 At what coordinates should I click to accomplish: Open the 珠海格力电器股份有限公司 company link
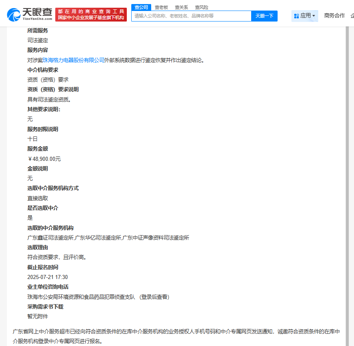point(74,60)
